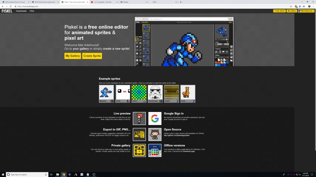Click the Chrome profile avatar icon
The image size is (316, 177).
point(309,6)
